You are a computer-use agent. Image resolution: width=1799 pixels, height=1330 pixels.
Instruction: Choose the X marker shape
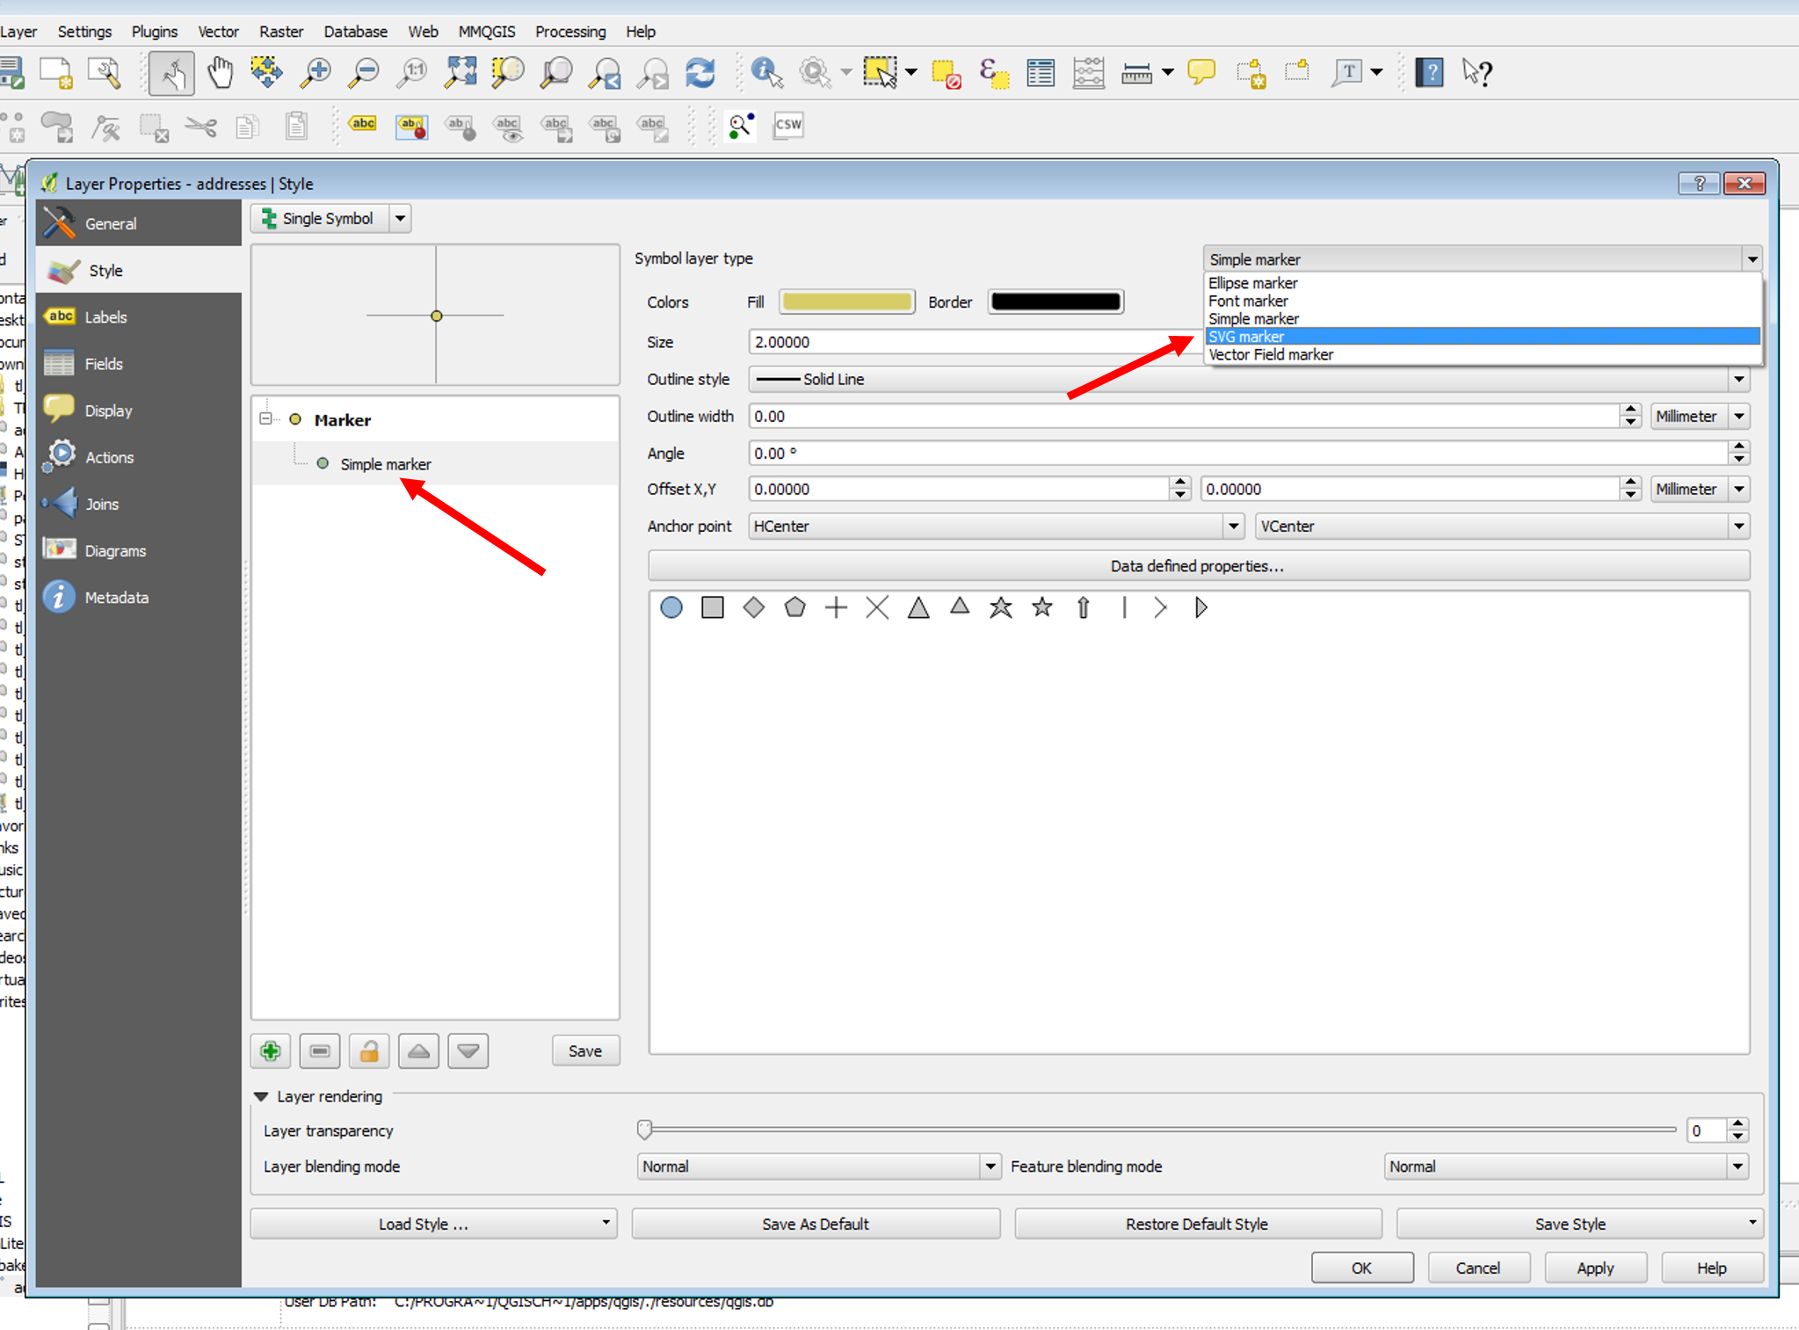[x=877, y=607]
